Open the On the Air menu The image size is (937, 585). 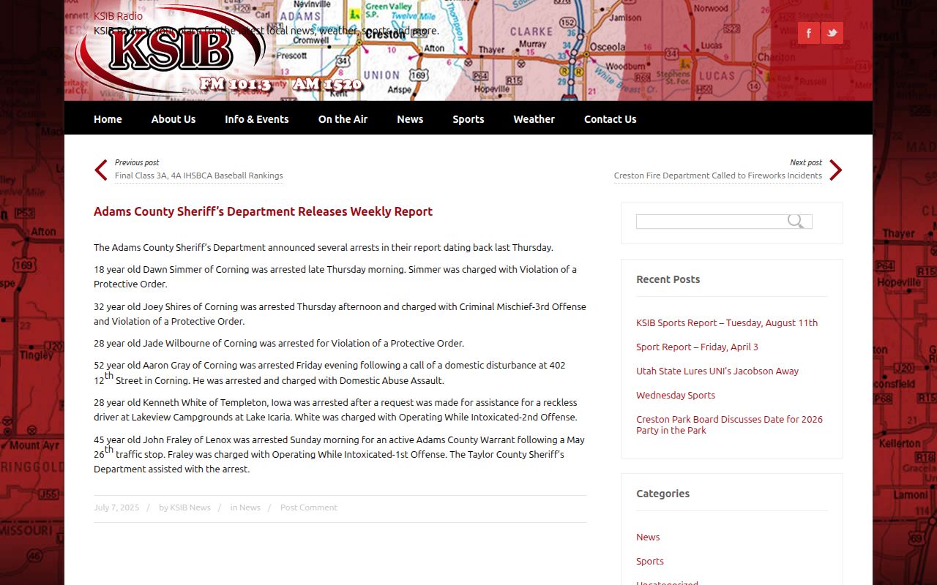(343, 119)
